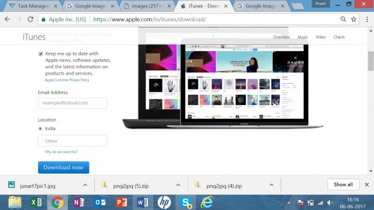This screenshot has height=210, width=374.
Task: Reload the page with refresh icon
Action: click(30, 19)
